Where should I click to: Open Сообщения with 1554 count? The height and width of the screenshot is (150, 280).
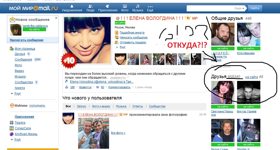click(x=23, y=60)
